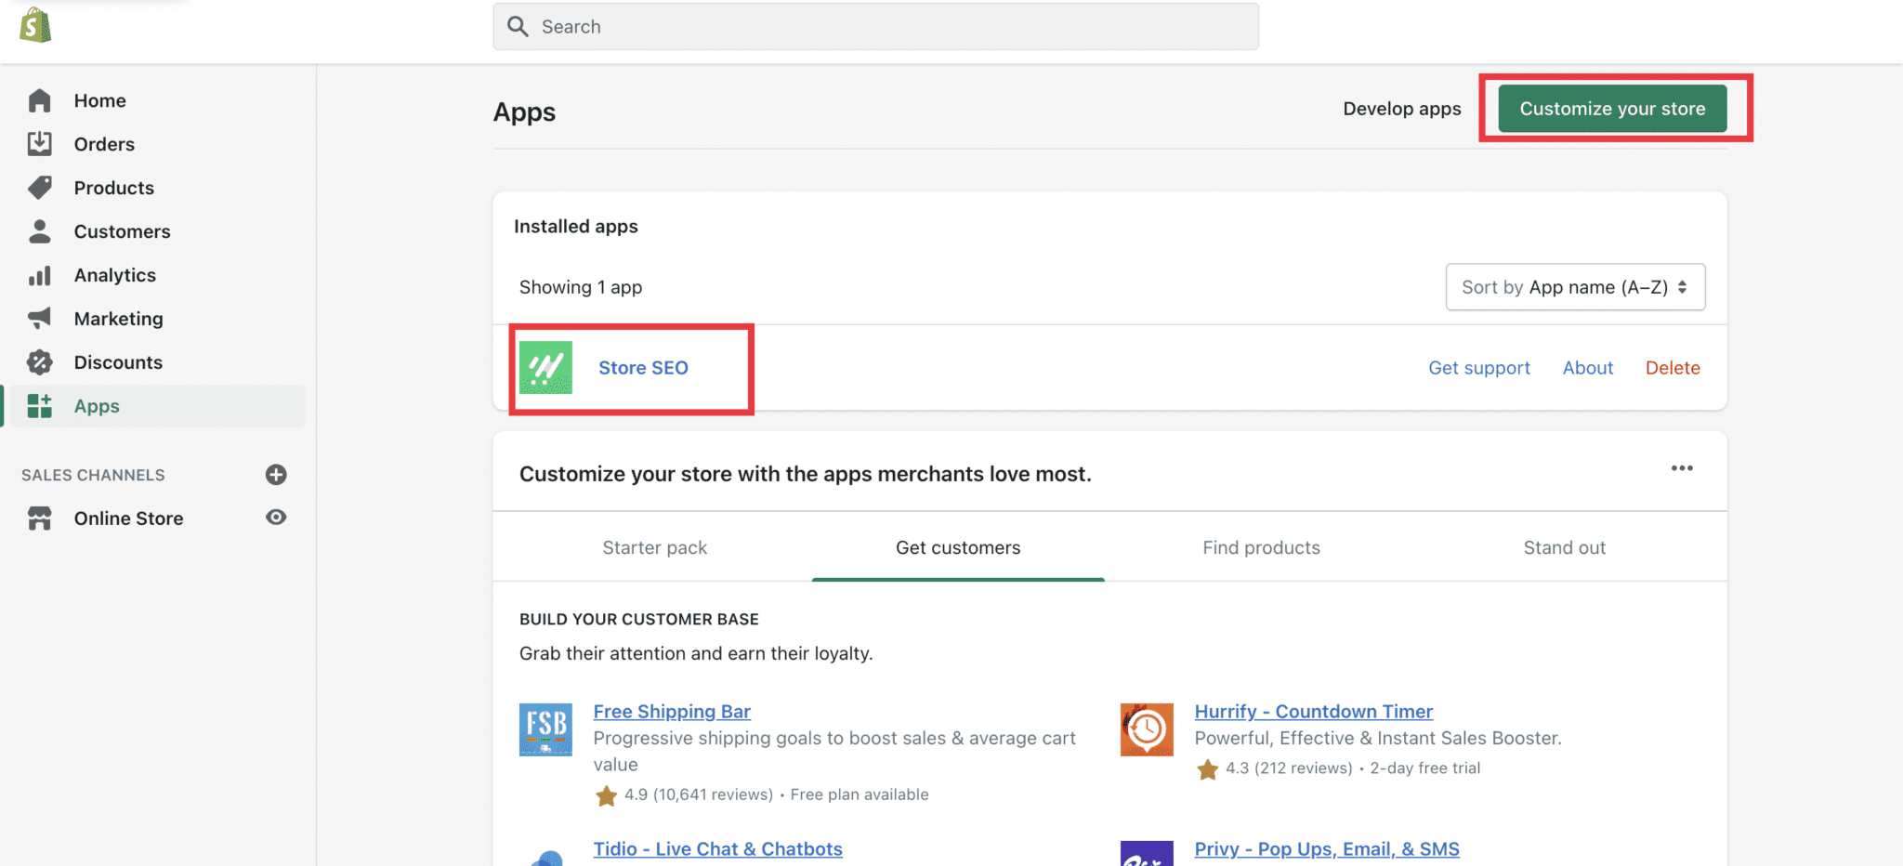Click the Store SEO app logo
1903x866 pixels.
point(545,368)
